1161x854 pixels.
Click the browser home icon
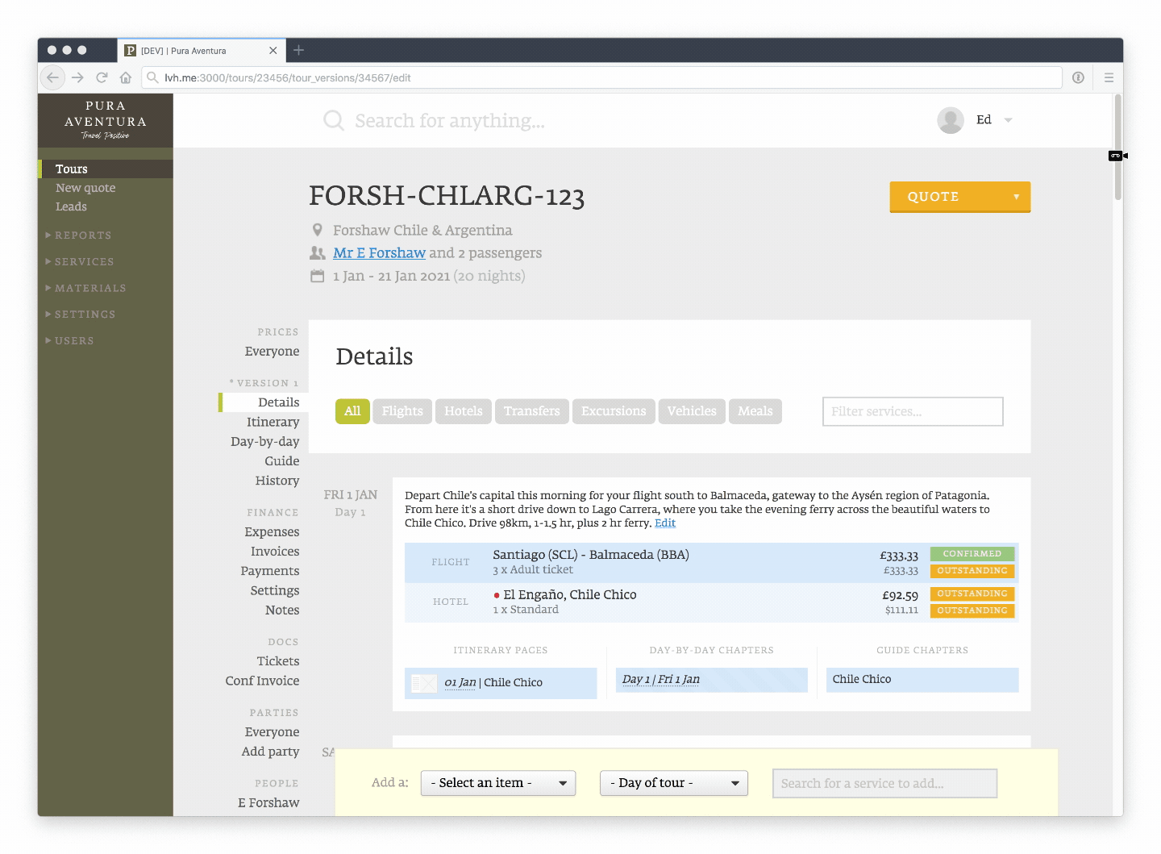tap(126, 77)
